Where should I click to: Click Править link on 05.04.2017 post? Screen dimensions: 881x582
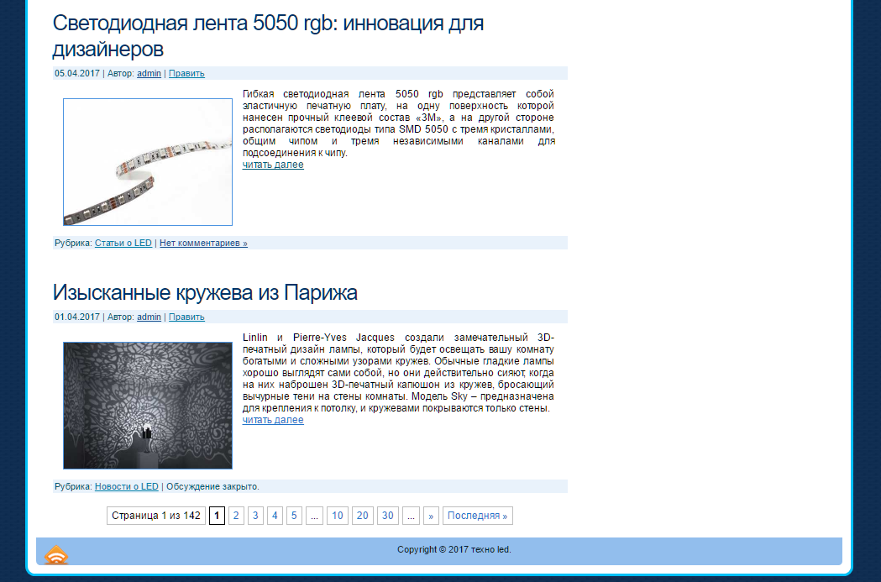[x=186, y=73]
